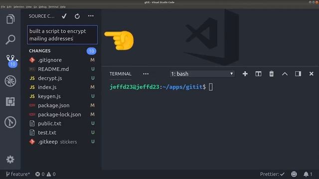Create a new terminal with the plus icon
This screenshot has width=319, height=179.
click(245, 74)
